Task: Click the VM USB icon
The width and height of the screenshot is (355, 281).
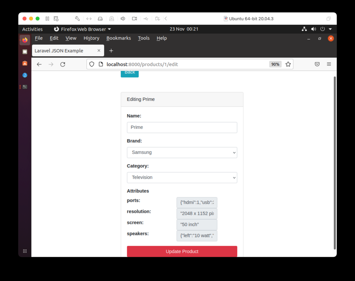Action: coord(146,19)
